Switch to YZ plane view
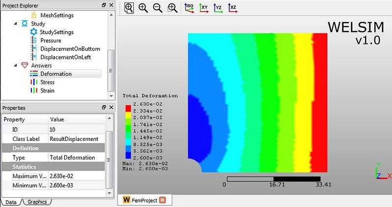The image size is (392, 207). pyautogui.click(x=218, y=8)
